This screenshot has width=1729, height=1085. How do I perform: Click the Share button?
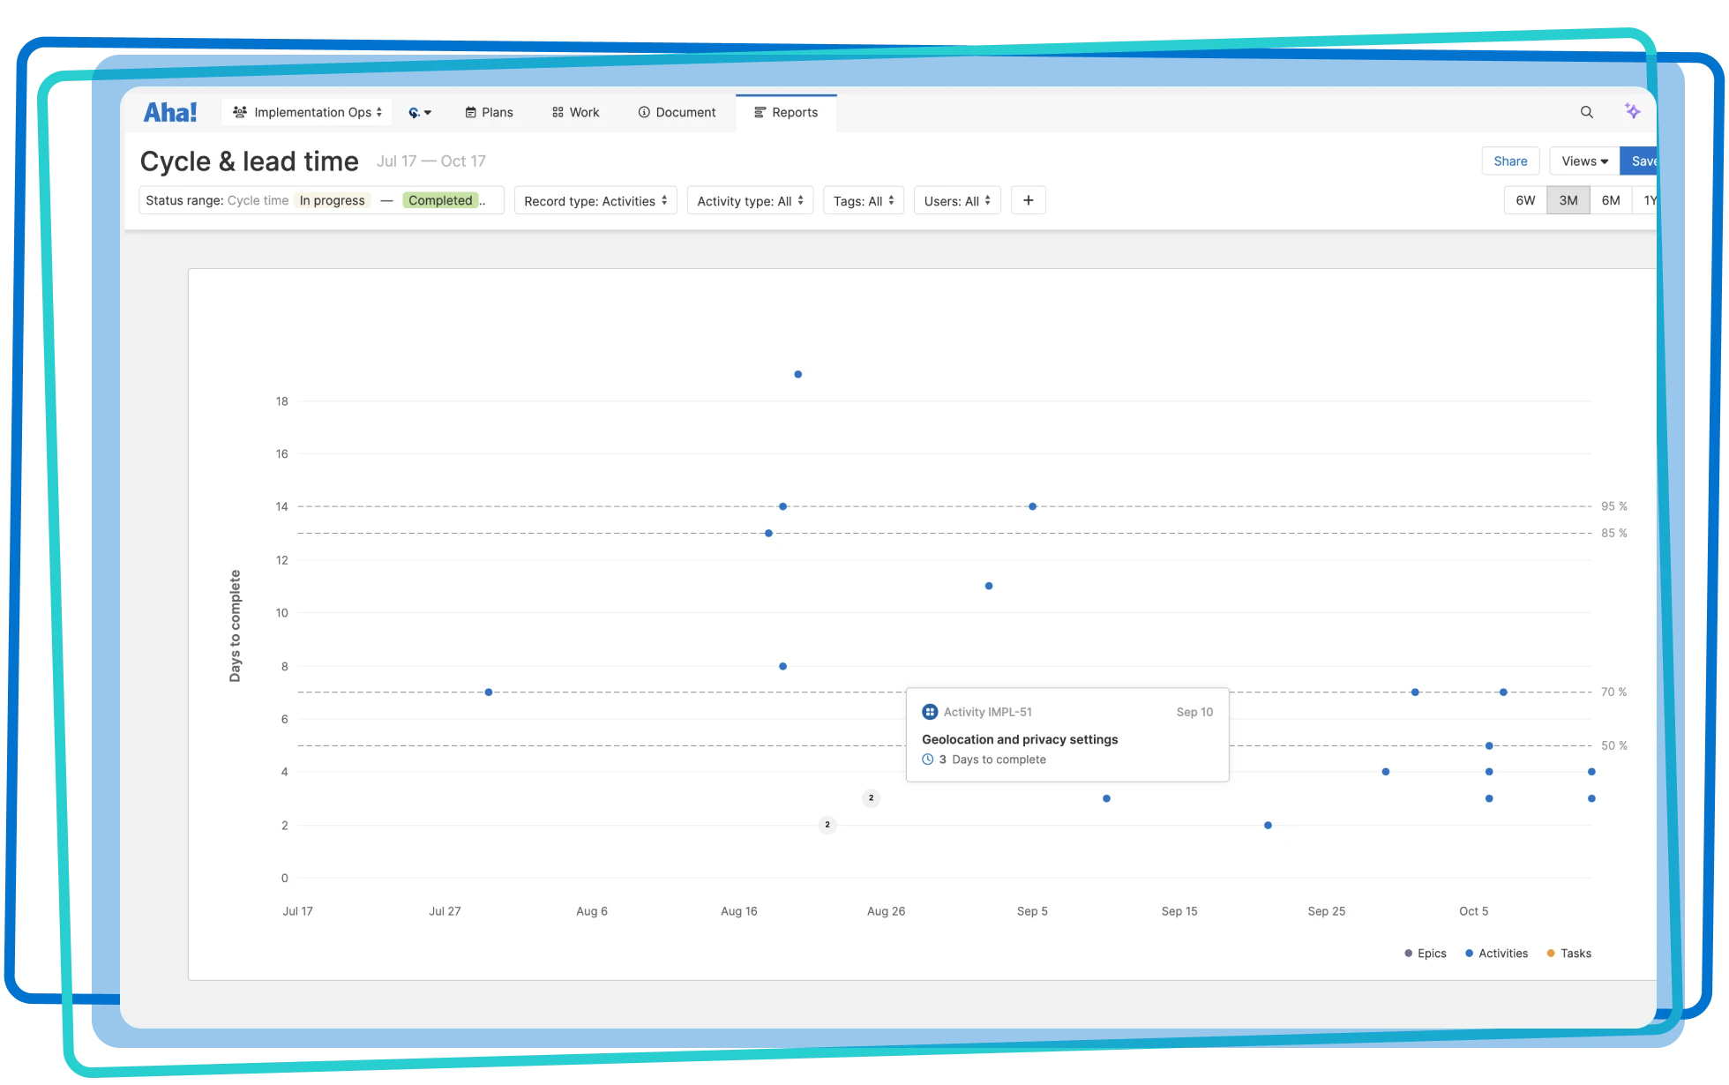pyautogui.click(x=1510, y=161)
